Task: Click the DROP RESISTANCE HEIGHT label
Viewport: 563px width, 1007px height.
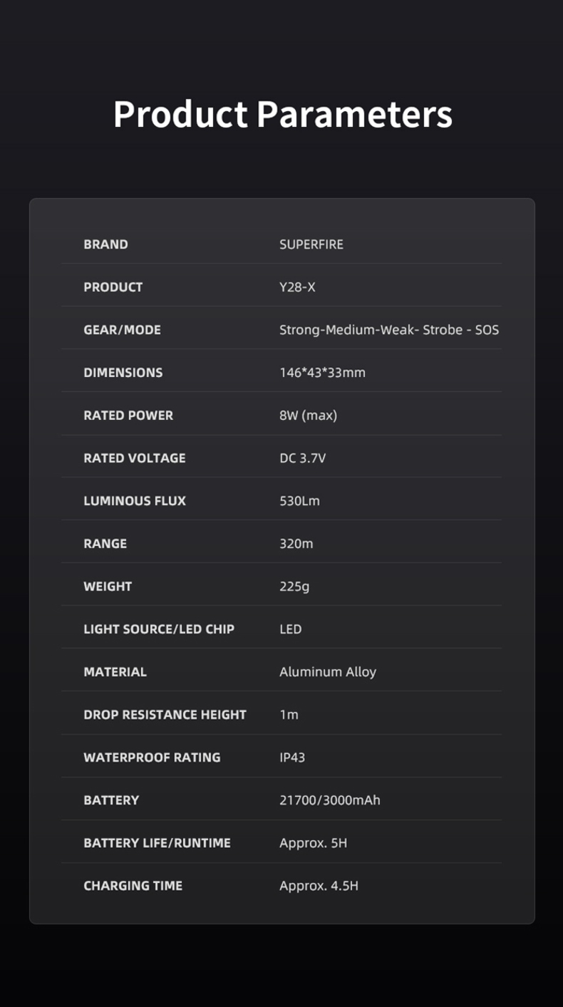Action: tap(165, 715)
